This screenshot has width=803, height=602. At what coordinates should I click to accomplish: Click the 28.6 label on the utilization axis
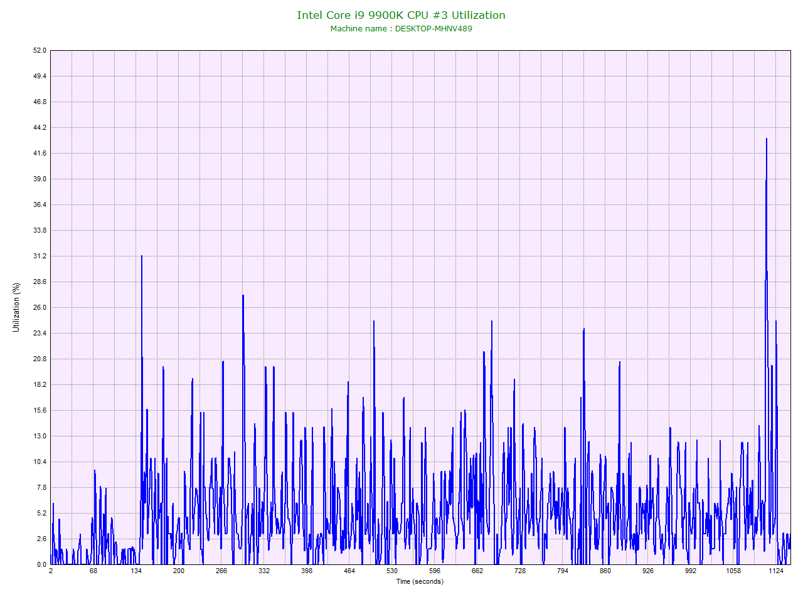click(40, 282)
